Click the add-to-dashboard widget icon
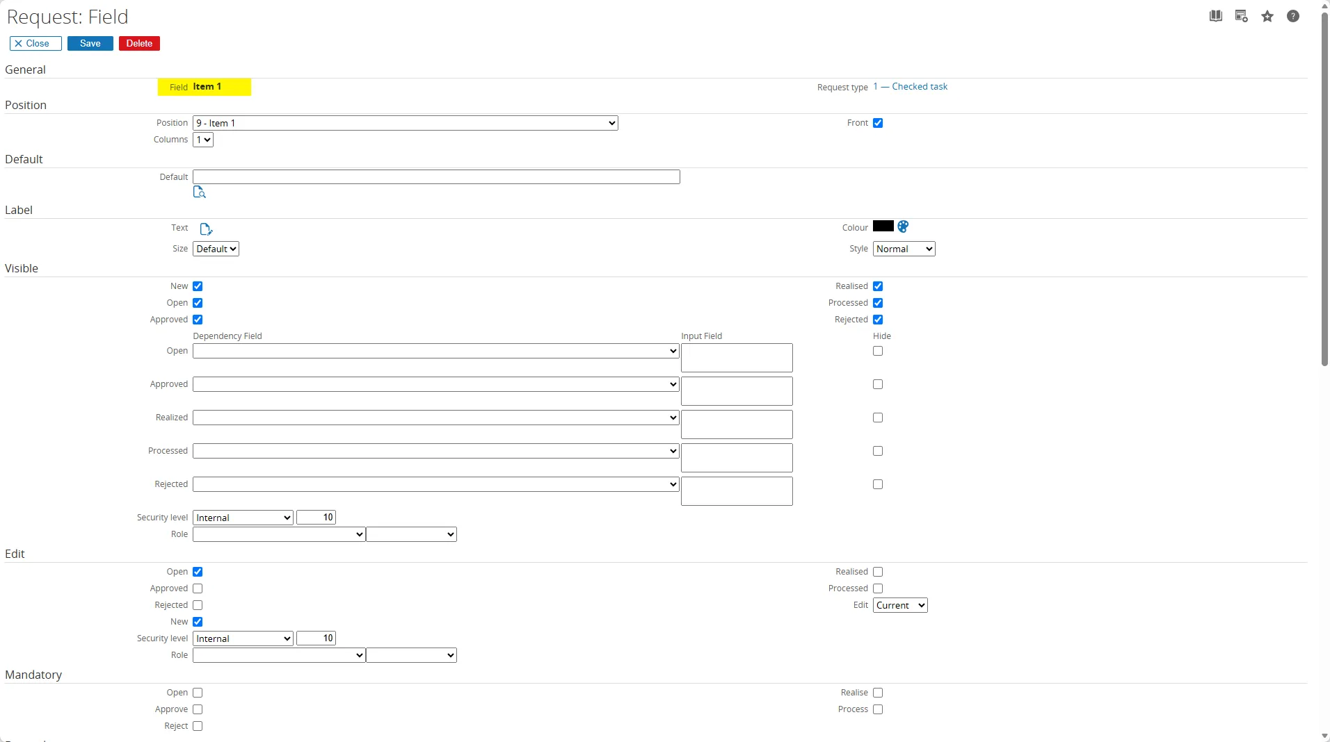The height and width of the screenshot is (742, 1330). point(1241,16)
